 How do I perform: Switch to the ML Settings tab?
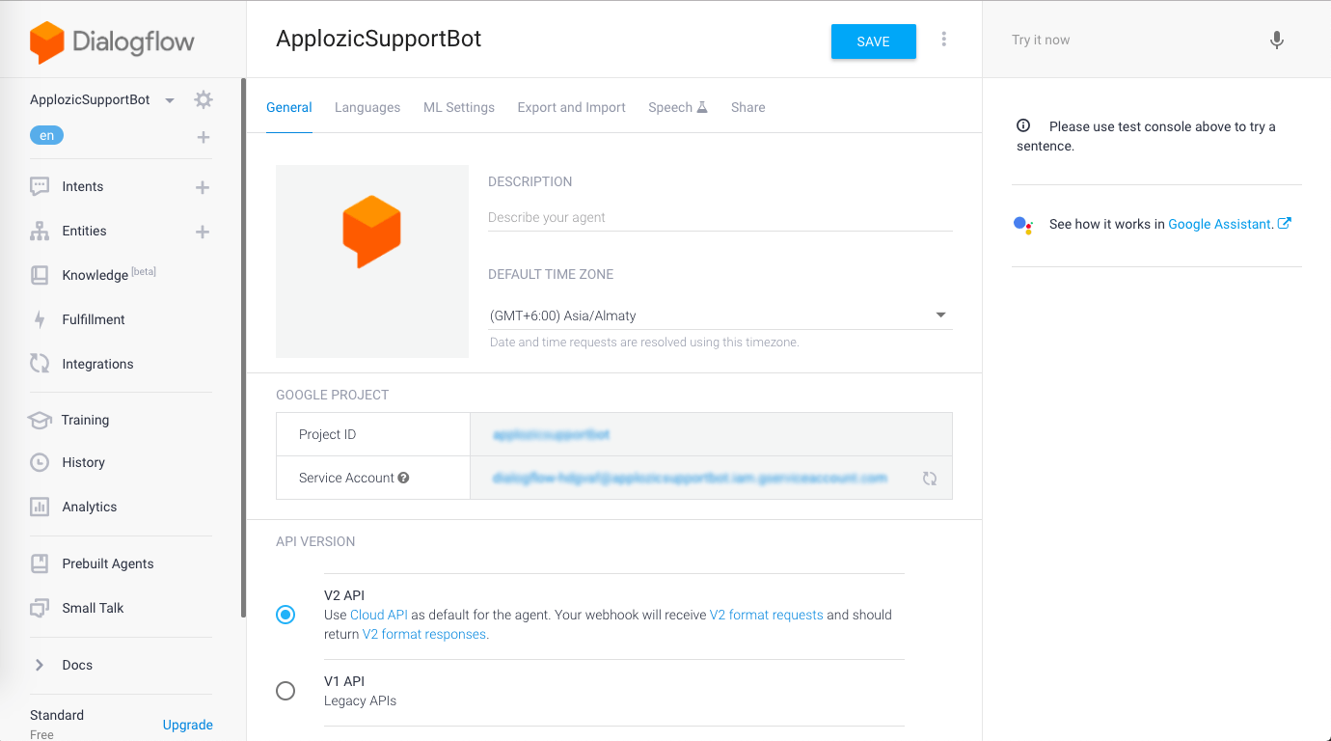pyautogui.click(x=459, y=107)
